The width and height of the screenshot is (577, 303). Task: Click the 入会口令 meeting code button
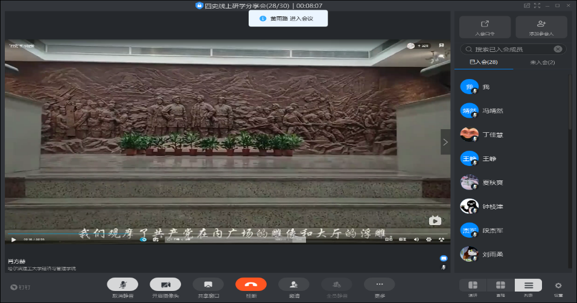pos(485,27)
